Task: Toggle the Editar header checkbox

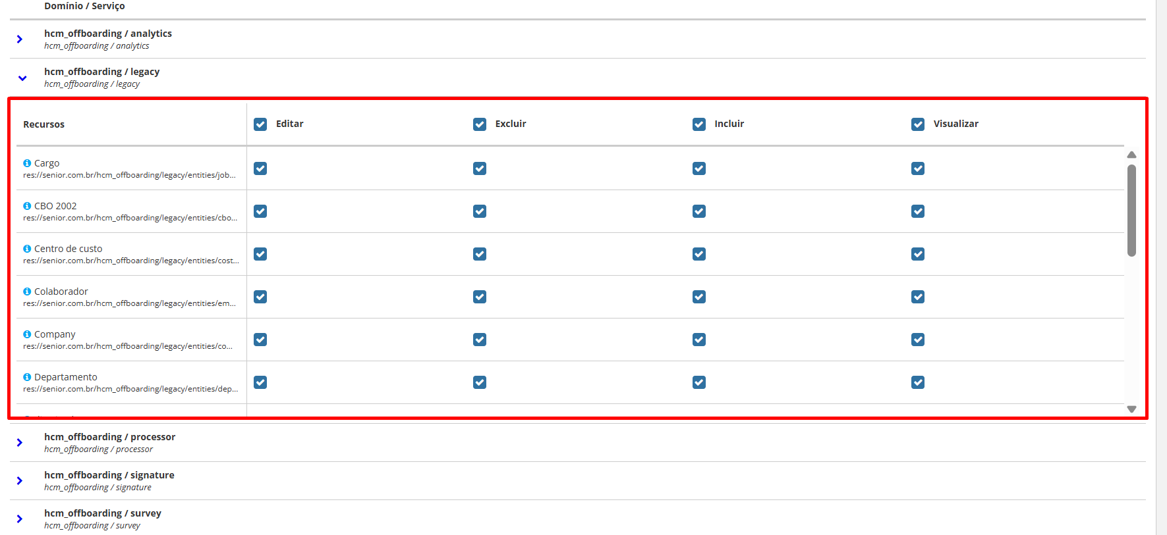Action: 260,124
